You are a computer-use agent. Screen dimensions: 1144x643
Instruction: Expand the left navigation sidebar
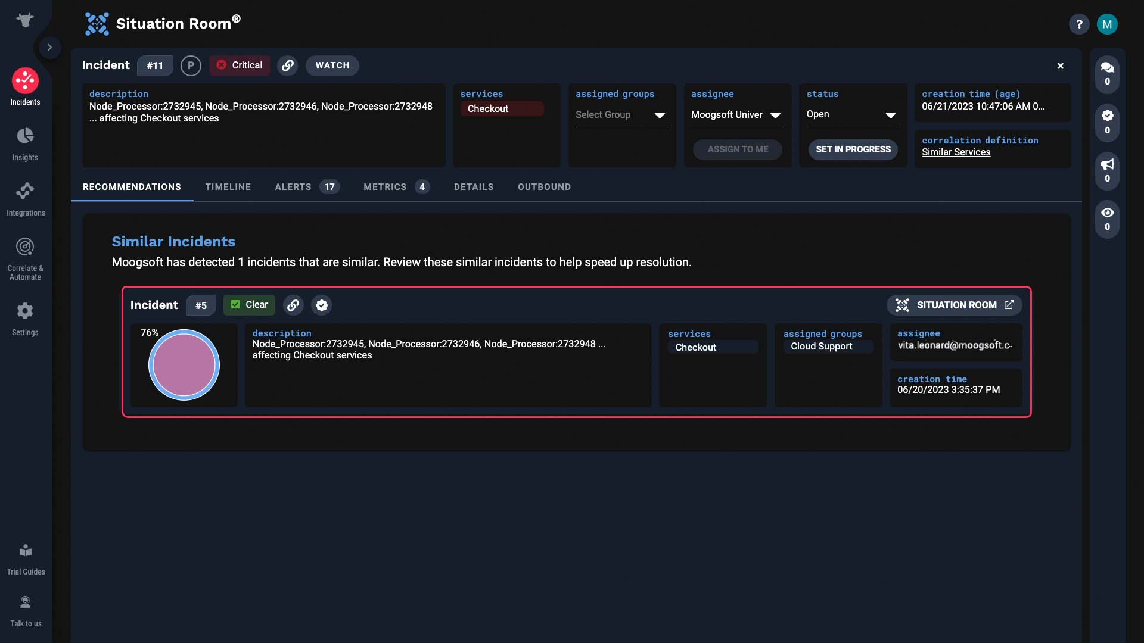(49, 47)
